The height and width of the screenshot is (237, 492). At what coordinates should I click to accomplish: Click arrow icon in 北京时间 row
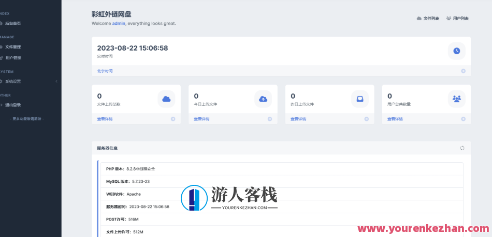pyautogui.click(x=463, y=71)
